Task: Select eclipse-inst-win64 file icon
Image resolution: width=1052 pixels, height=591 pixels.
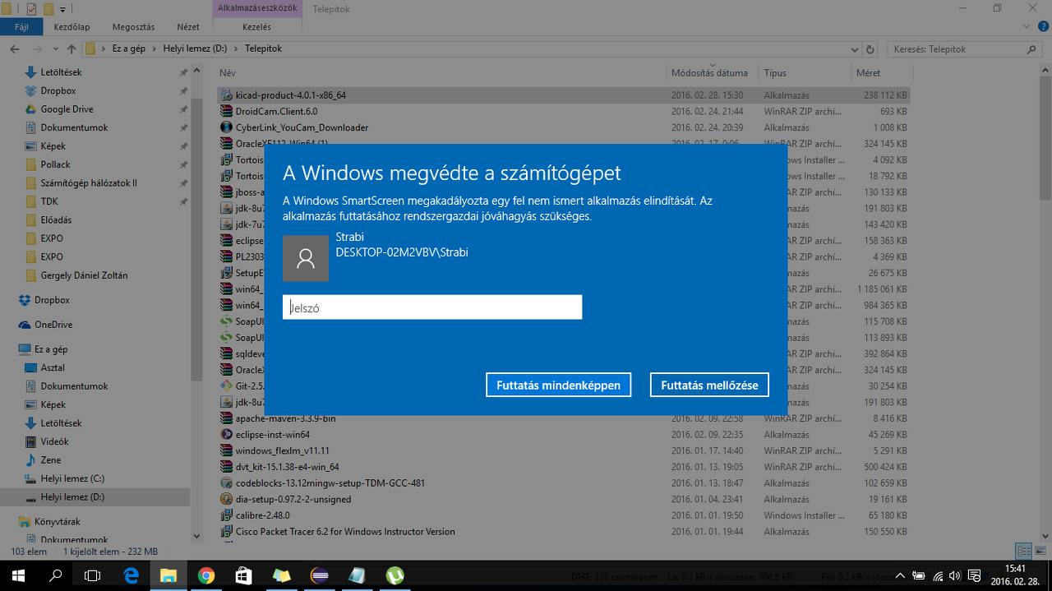Action: pos(227,434)
